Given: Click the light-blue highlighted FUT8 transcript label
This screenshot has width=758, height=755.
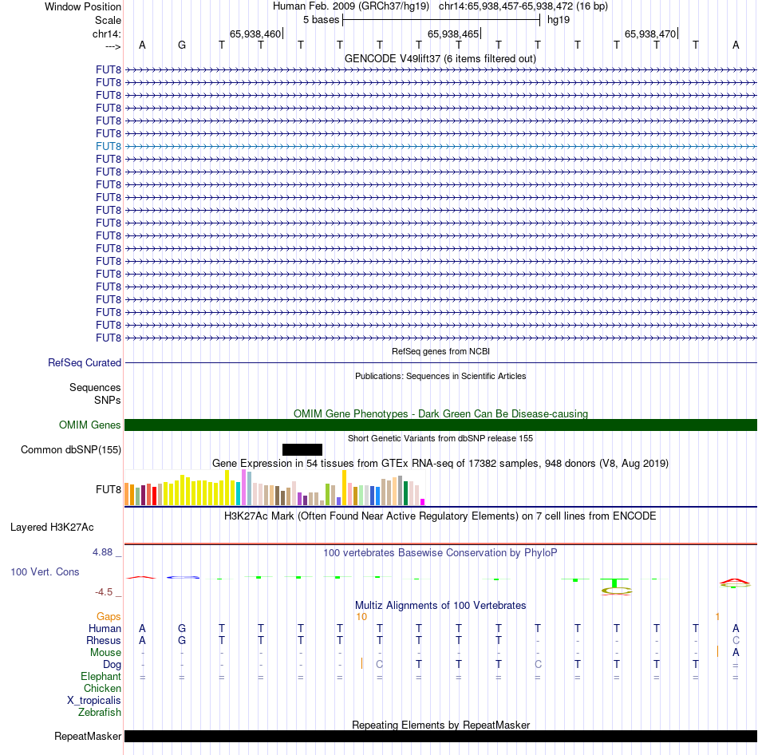Looking at the screenshot, I should [109, 146].
